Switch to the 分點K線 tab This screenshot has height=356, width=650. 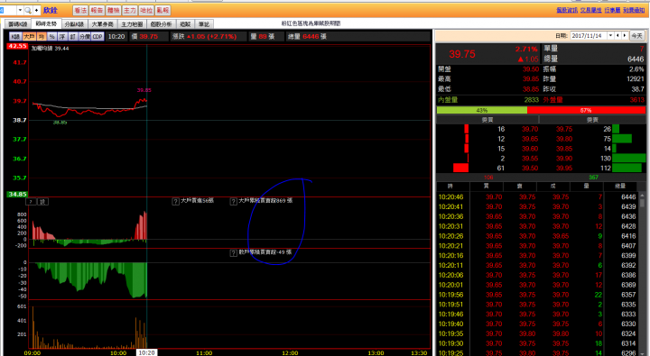[74, 24]
